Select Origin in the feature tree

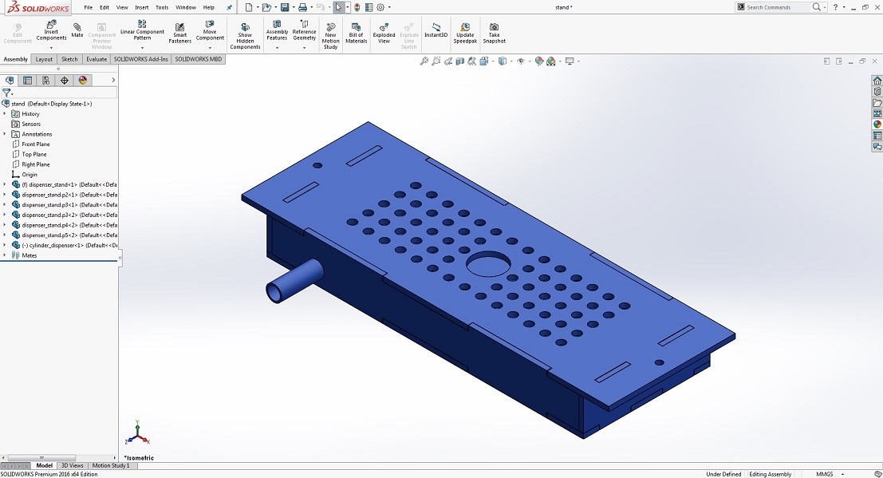(30, 175)
